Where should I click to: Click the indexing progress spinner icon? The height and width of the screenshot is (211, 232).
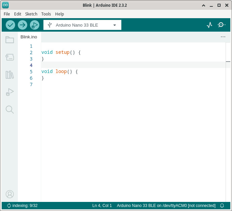pos(9,206)
